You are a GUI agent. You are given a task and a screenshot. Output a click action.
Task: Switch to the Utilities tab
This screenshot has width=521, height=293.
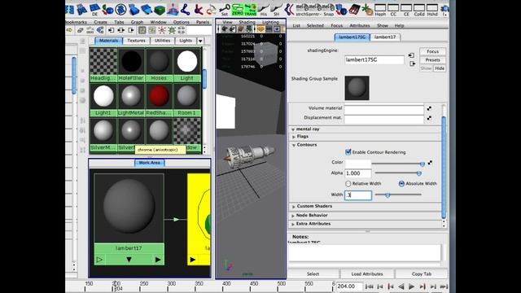[163, 41]
